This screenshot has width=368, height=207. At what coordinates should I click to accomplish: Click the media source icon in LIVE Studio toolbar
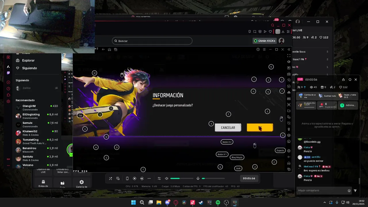point(118,179)
